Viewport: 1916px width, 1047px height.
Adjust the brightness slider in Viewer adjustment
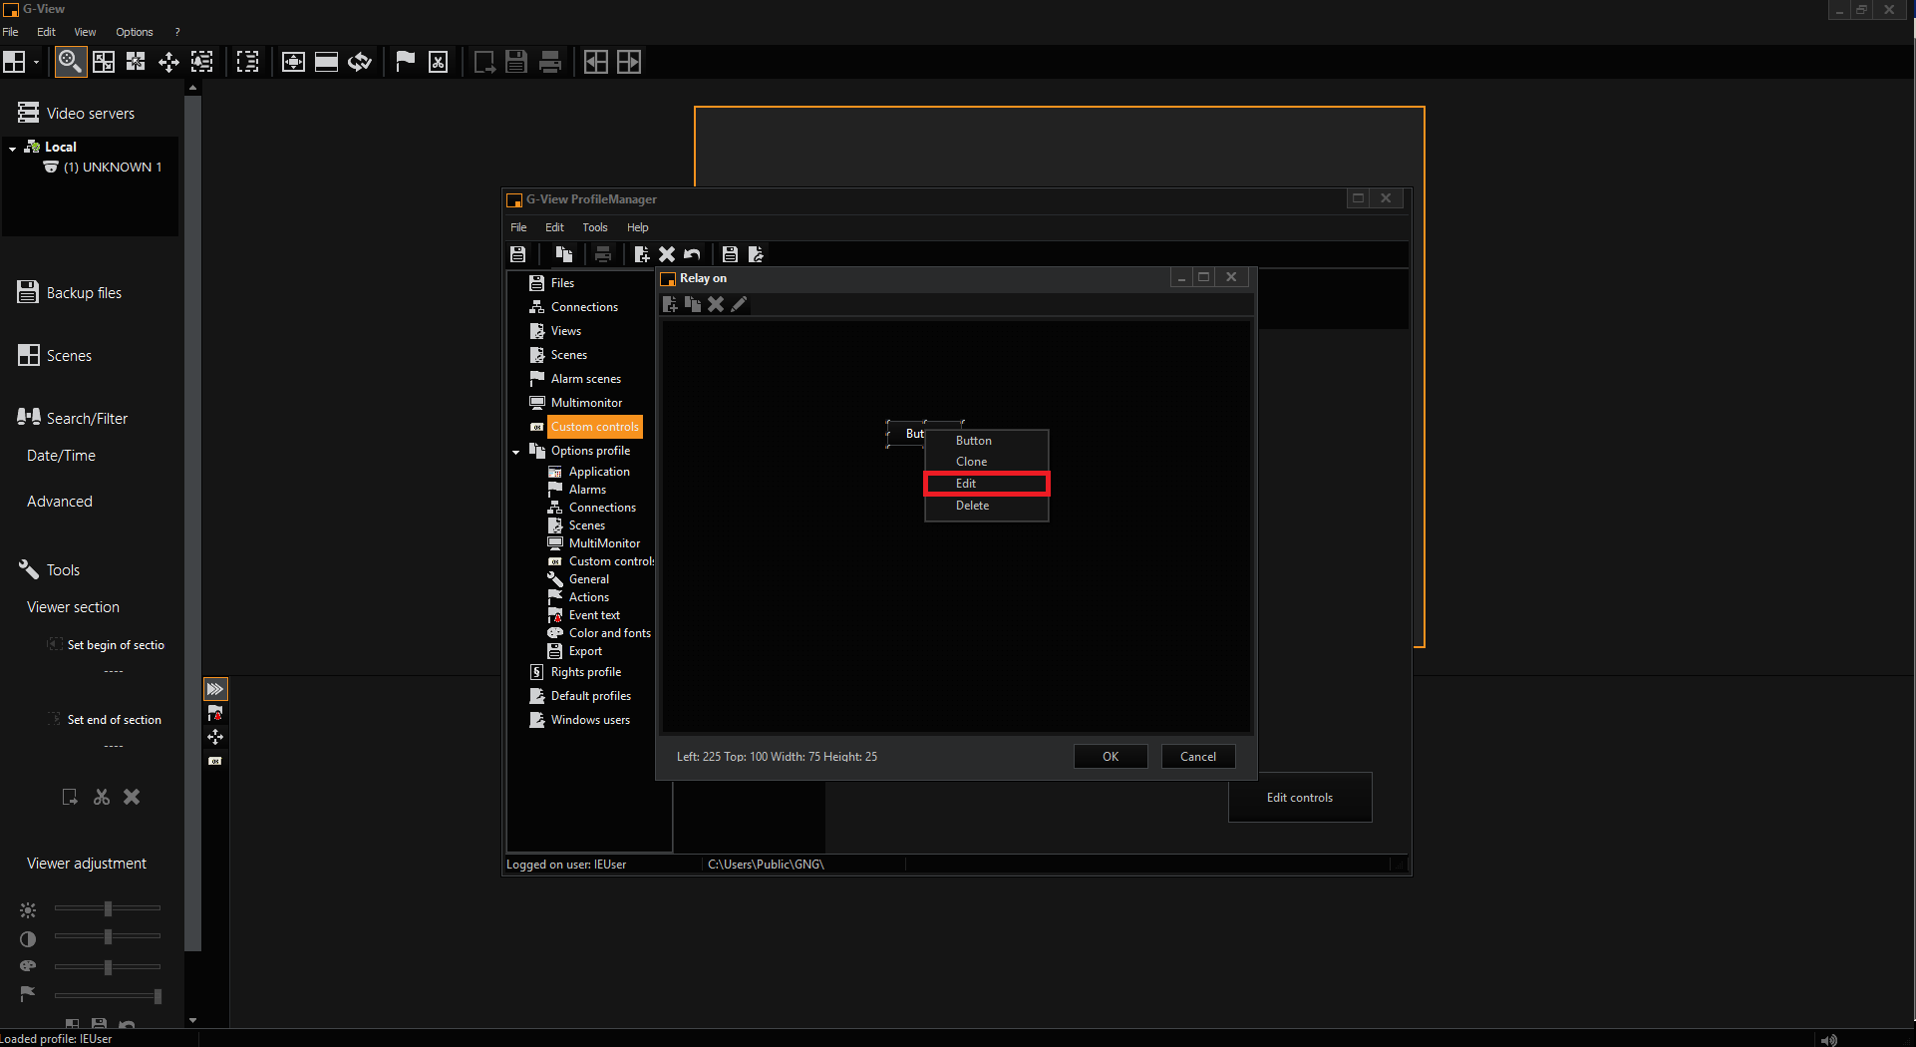108,908
